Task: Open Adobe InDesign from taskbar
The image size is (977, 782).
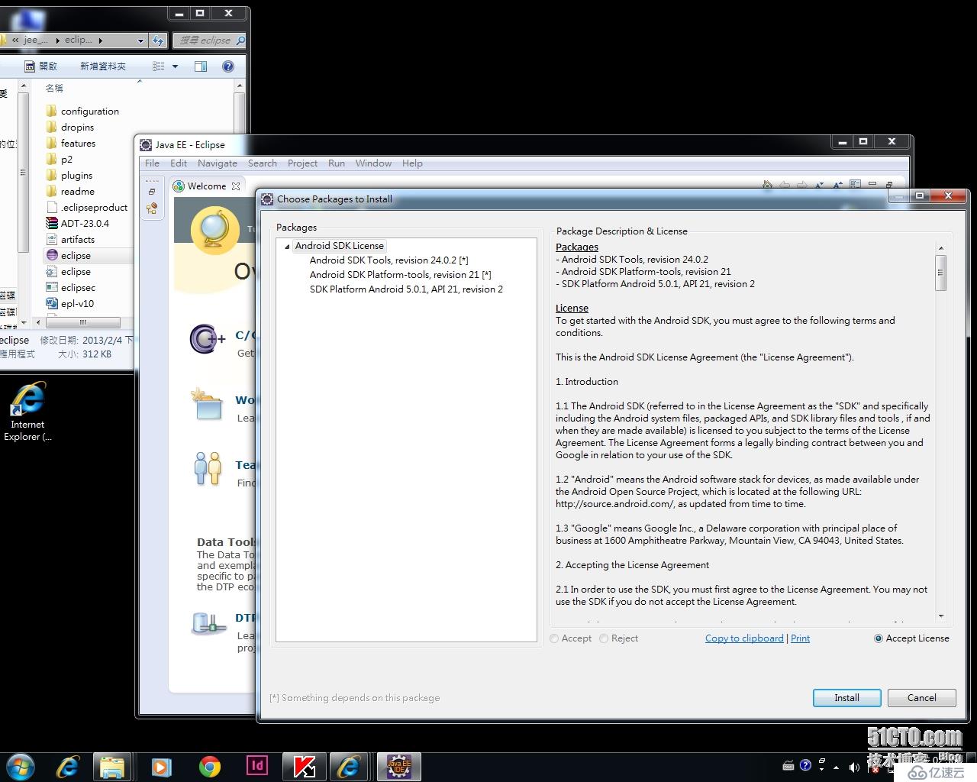Action: 258,765
